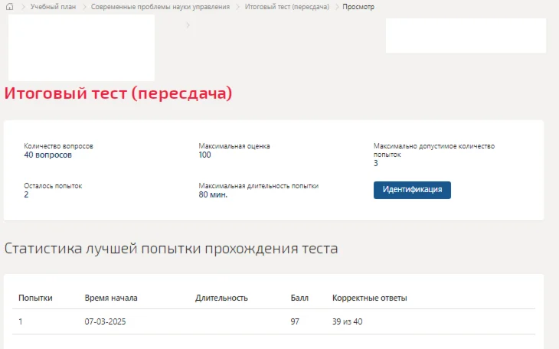Click the 39 из 40 correct answers cell
The height and width of the screenshot is (349, 559).
(347, 321)
